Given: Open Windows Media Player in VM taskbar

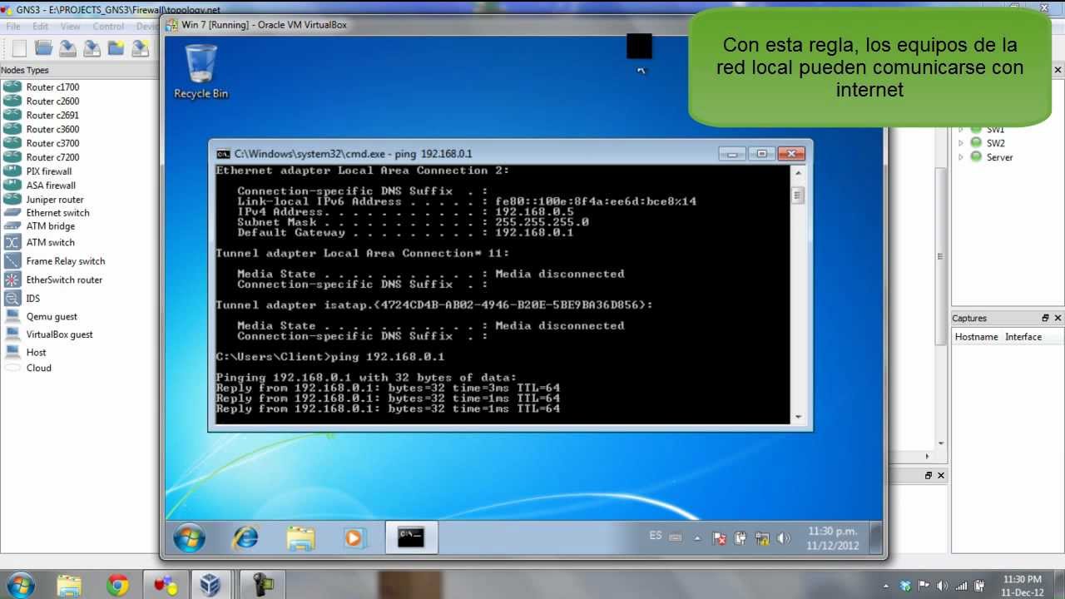Looking at the screenshot, I should pos(356,538).
